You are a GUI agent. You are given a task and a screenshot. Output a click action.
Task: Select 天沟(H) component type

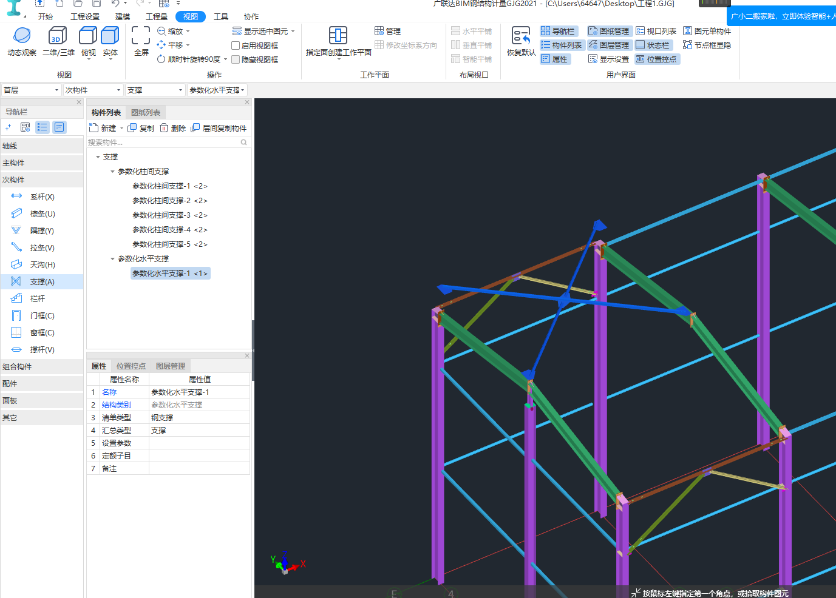point(42,265)
